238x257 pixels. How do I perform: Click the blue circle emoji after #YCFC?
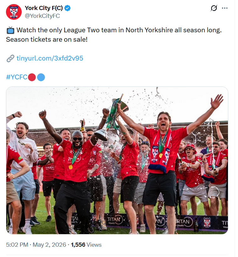(41, 77)
